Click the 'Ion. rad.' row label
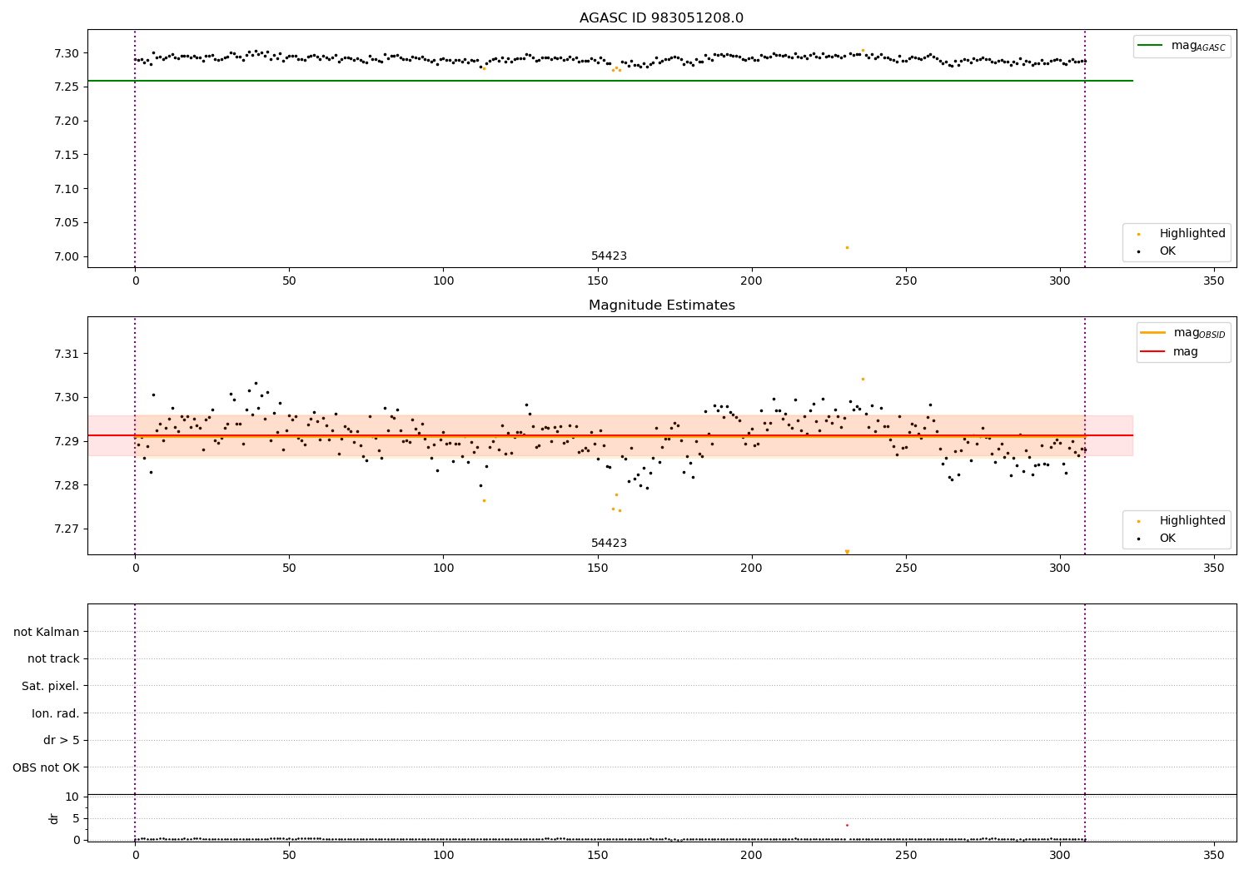The width and height of the screenshot is (1249, 874). [56, 713]
